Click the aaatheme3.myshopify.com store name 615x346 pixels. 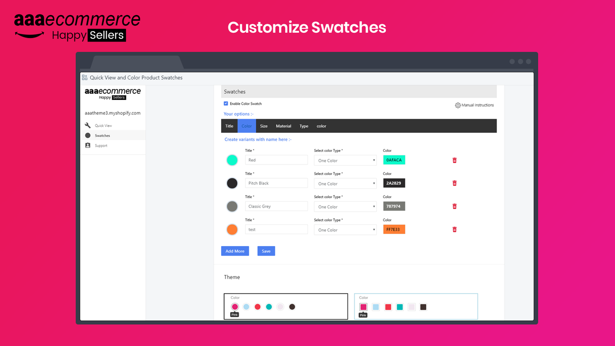point(112,113)
